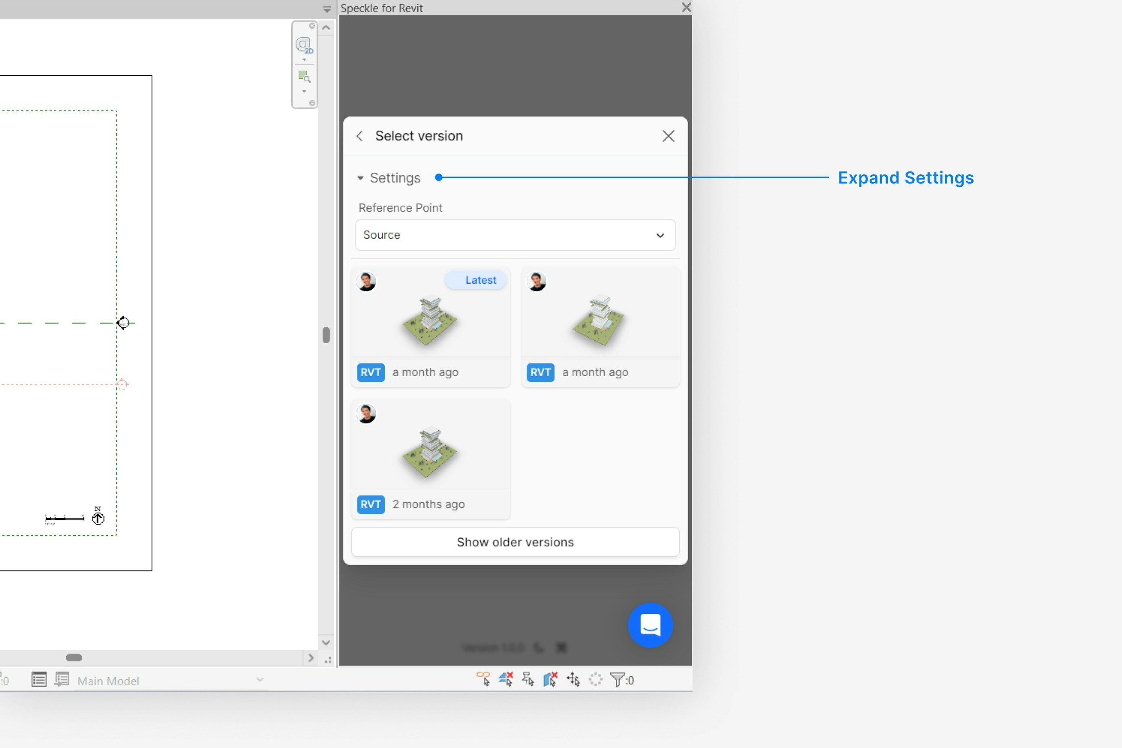1122x748 pixels.
Task: Toggle Select Underlay Elements icon
Action: pos(505,679)
